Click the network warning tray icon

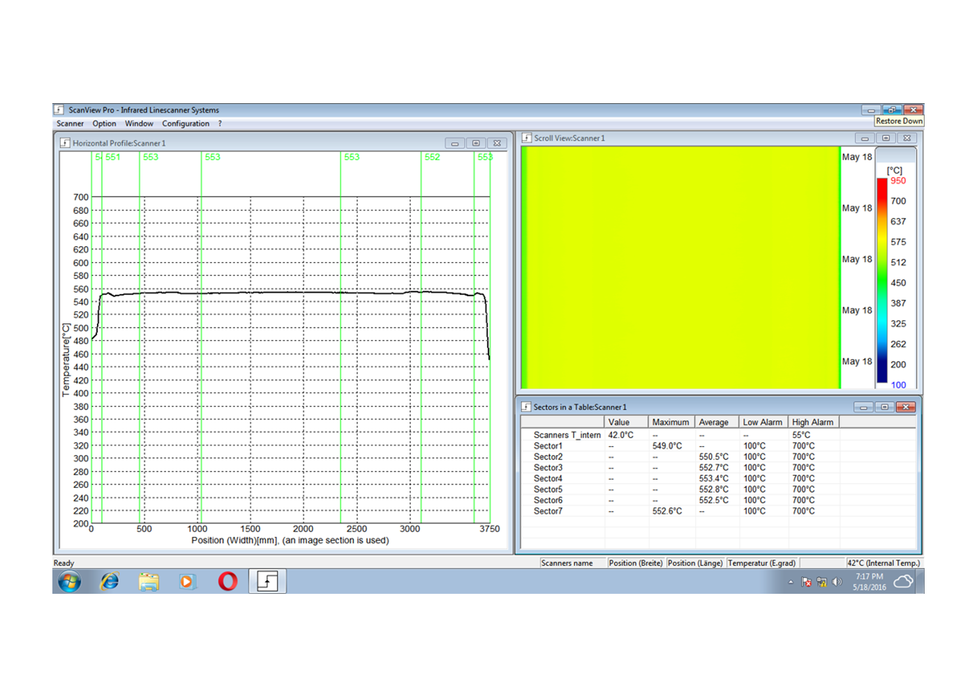pos(821,582)
